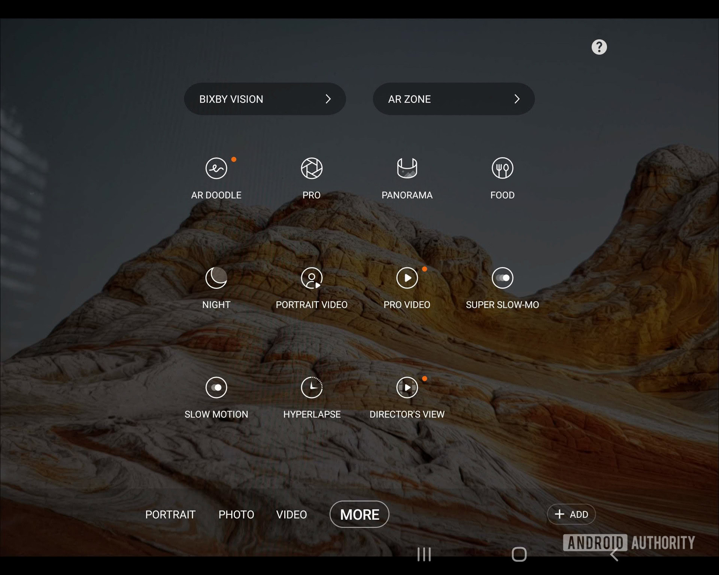Viewport: 719px width, 575px height.
Task: Choose the Panorama mode icon
Action: tap(407, 168)
